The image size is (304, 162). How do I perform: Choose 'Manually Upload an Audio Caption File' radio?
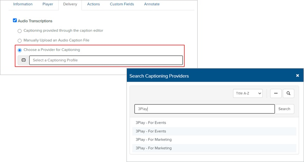click(20, 40)
